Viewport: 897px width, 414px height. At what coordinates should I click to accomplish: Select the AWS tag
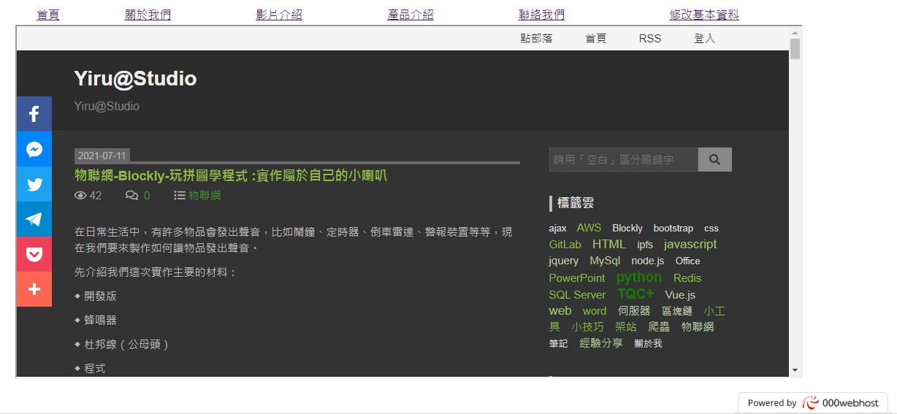pyautogui.click(x=589, y=228)
